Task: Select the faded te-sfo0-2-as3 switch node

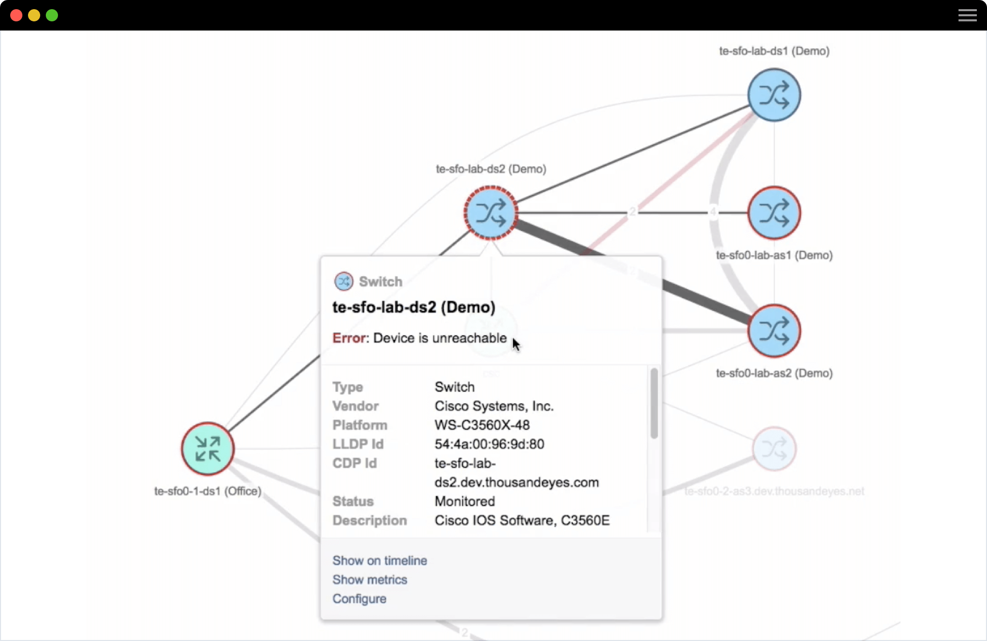Action: pos(774,449)
